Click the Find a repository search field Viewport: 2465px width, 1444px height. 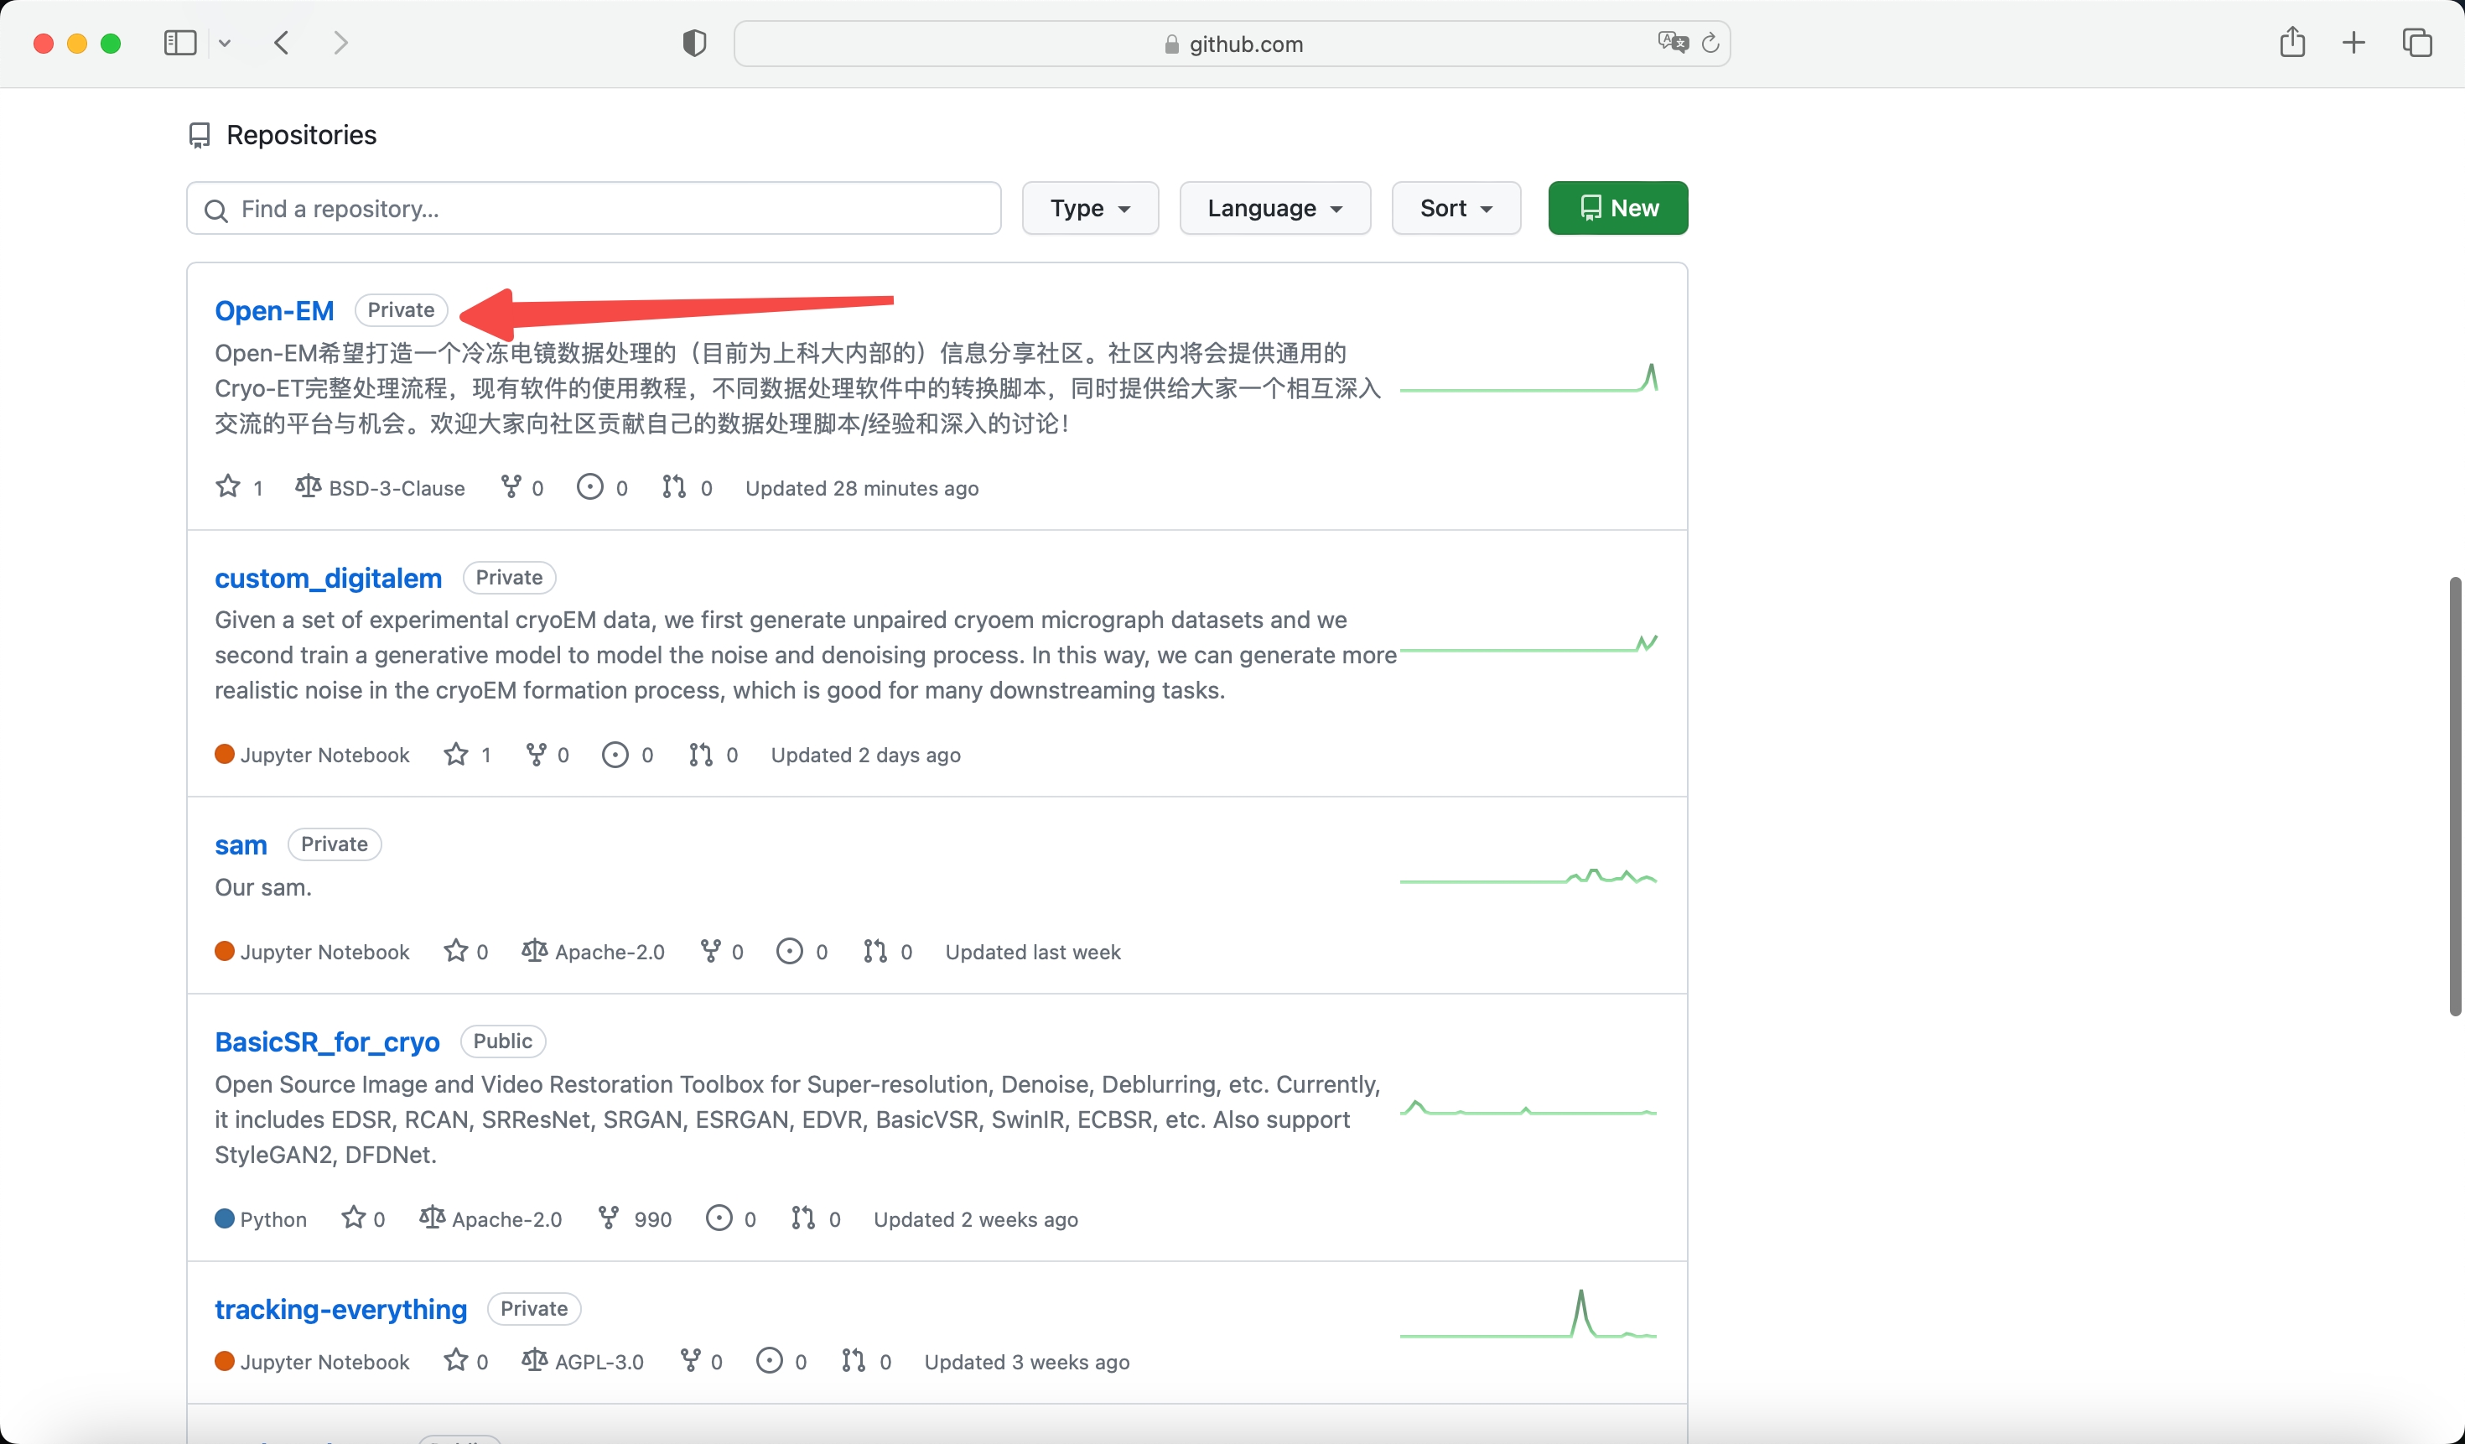tap(594, 208)
